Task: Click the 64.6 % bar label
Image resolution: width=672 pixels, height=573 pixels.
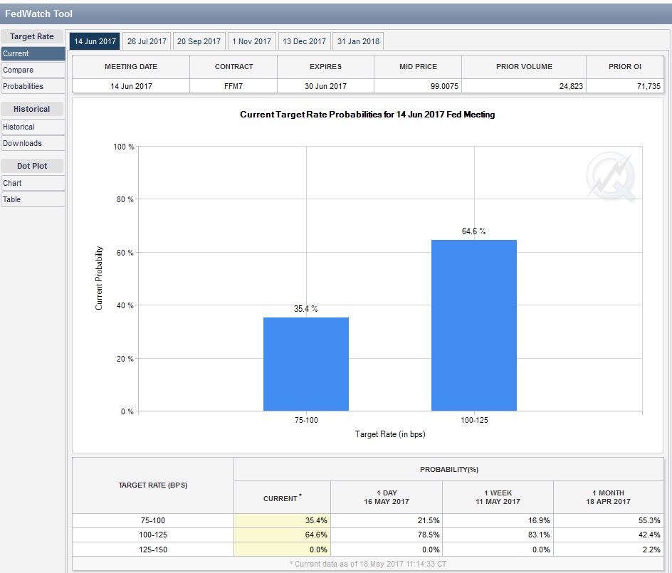Action: [x=473, y=231]
